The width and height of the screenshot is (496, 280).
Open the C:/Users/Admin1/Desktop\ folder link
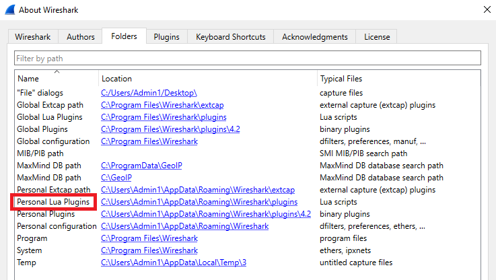[149, 93]
